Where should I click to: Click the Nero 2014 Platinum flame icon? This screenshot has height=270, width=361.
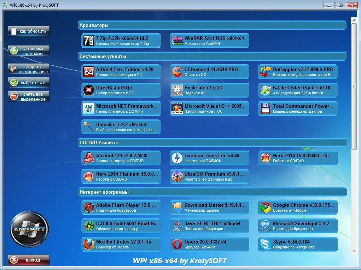click(89, 176)
